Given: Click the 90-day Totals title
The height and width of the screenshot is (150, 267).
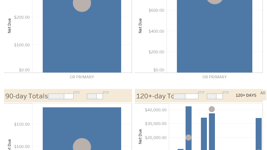Looking at the screenshot, I should pos(27,96).
